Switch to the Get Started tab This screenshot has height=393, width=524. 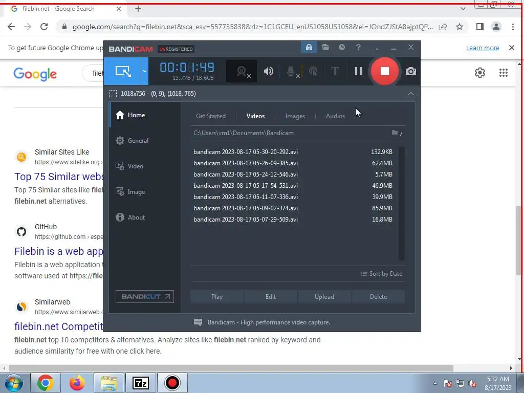(211, 116)
